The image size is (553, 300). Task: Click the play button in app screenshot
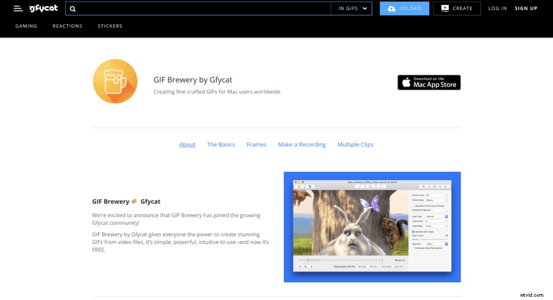click(x=306, y=267)
